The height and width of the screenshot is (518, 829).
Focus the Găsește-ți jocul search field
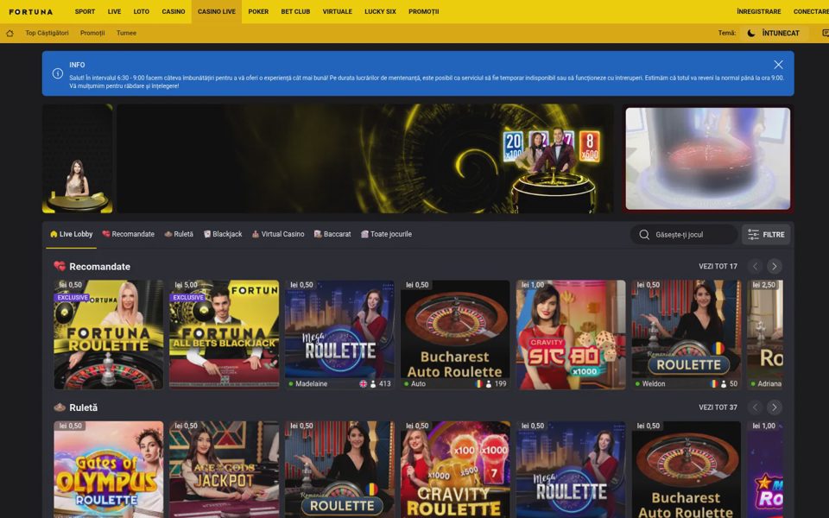click(684, 235)
